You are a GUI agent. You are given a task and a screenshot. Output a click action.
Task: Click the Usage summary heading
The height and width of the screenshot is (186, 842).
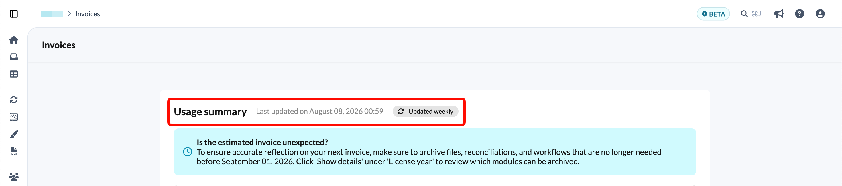[210, 112]
